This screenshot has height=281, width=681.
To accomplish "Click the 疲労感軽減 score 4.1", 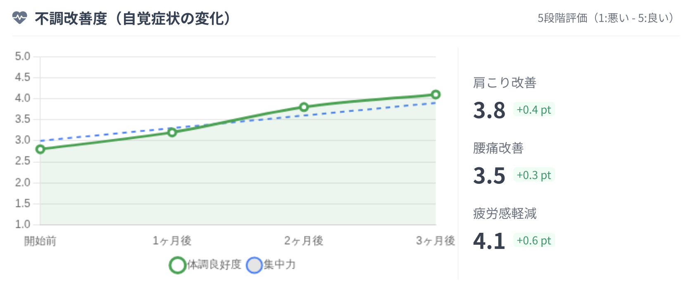I will [489, 241].
